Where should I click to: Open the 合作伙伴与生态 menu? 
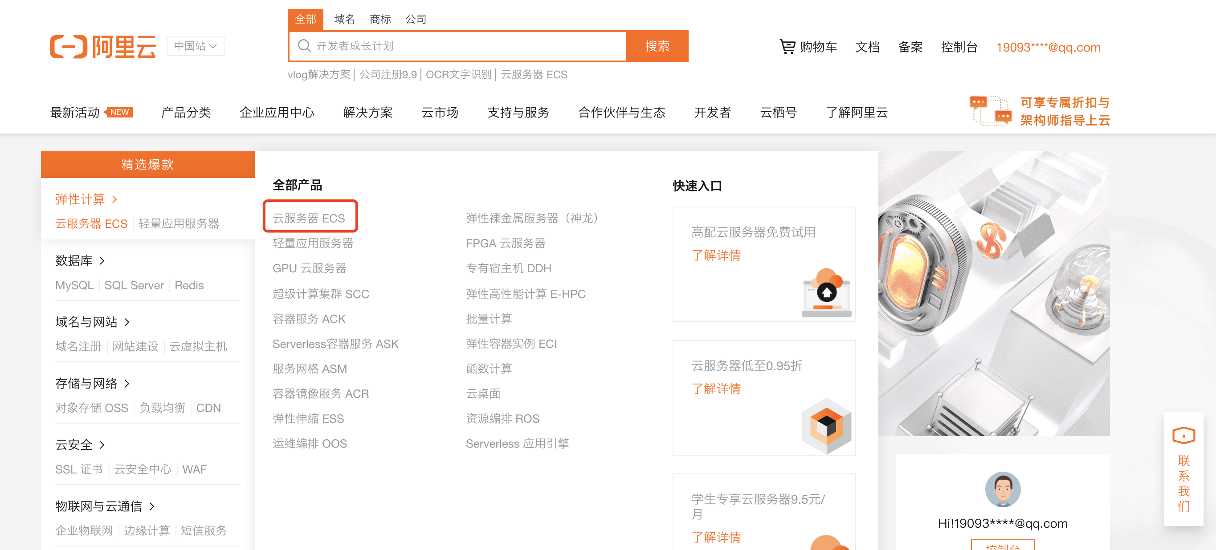click(622, 112)
